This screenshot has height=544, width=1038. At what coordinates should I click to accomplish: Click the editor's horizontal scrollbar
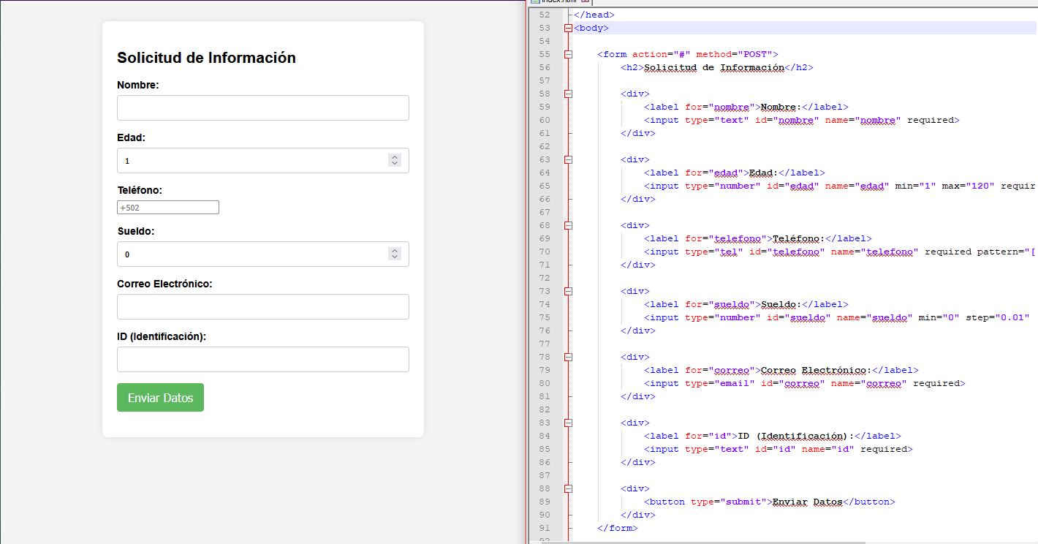tap(716, 542)
